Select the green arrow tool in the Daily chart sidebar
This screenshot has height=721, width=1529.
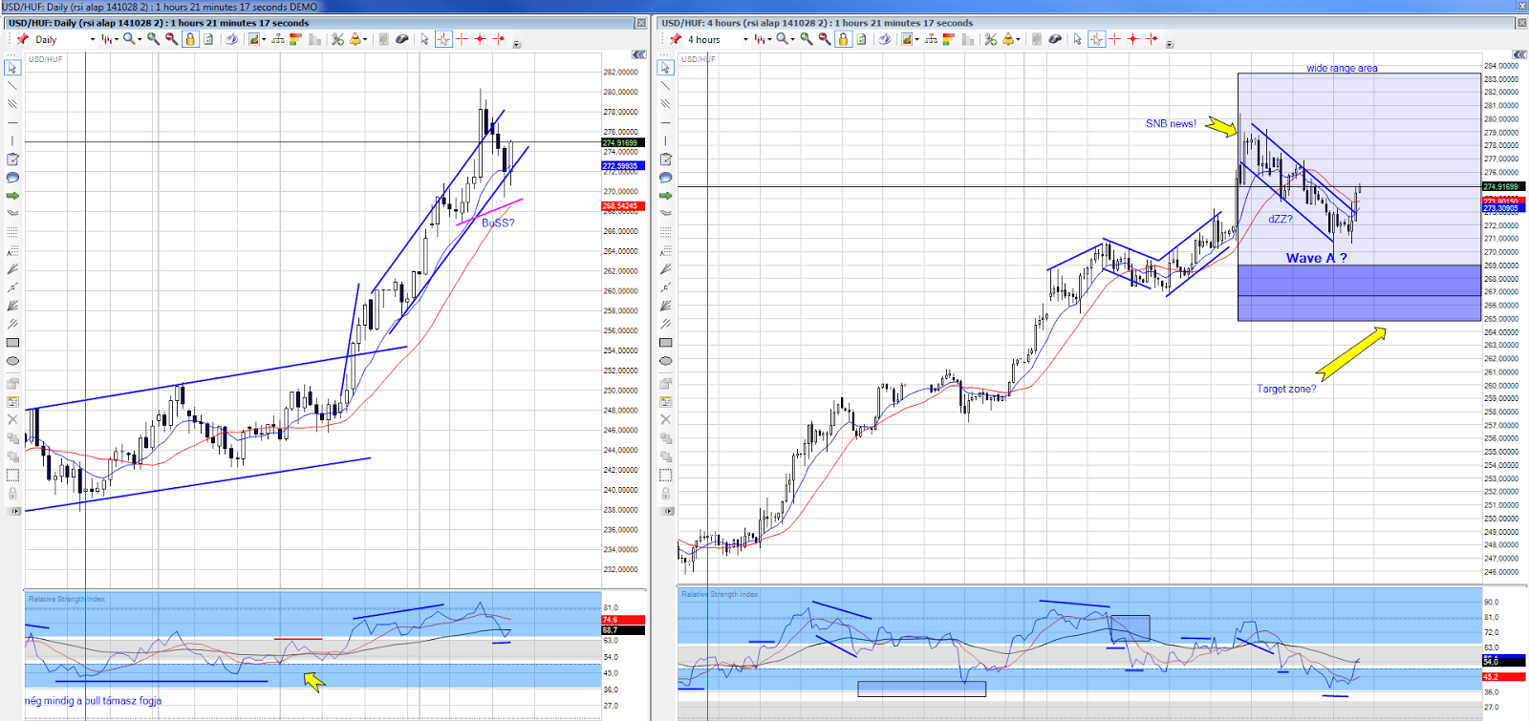pyautogui.click(x=12, y=196)
